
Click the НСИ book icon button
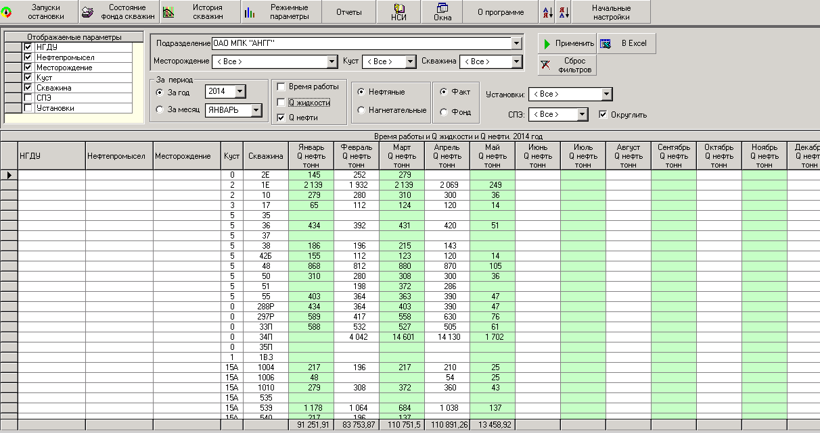pos(398,11)
